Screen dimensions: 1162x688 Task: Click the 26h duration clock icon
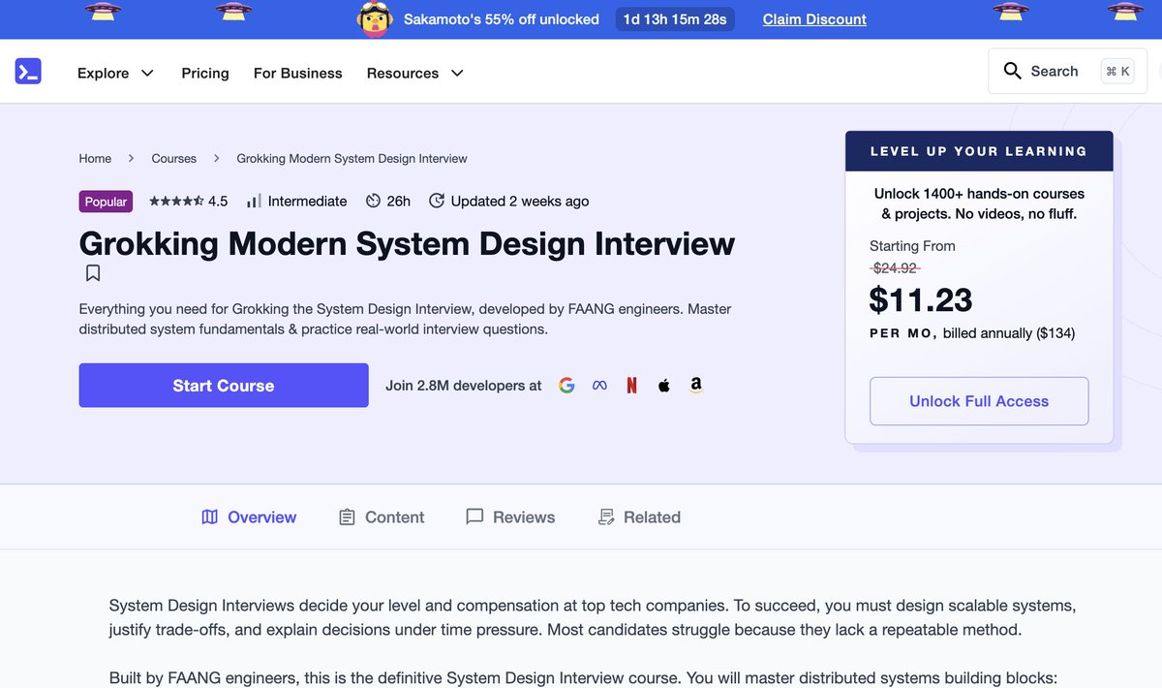pos(373,202)
